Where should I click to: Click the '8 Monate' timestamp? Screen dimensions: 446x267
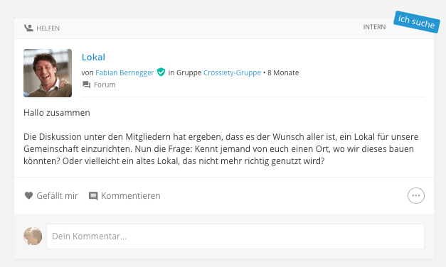283,72
